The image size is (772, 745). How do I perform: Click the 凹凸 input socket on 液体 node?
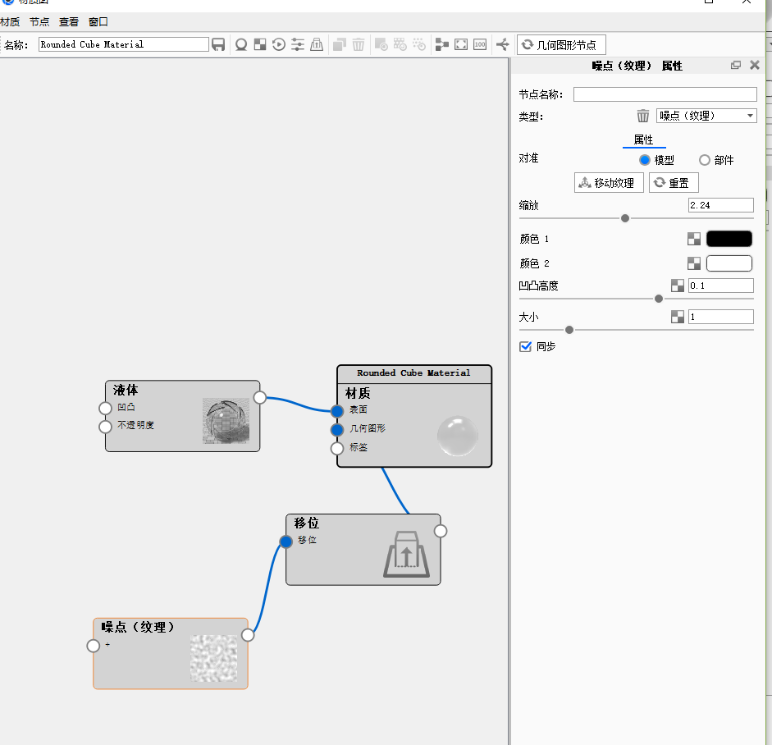(x=105, y=409)
